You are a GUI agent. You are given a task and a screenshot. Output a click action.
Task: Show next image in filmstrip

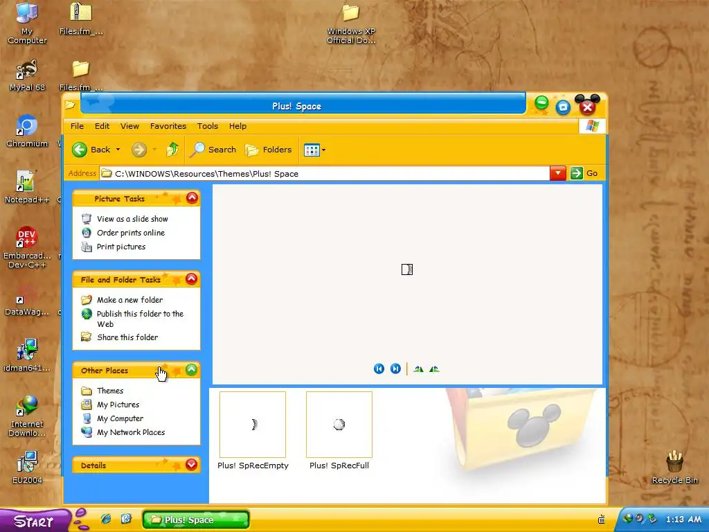click(x=395, y=369)
